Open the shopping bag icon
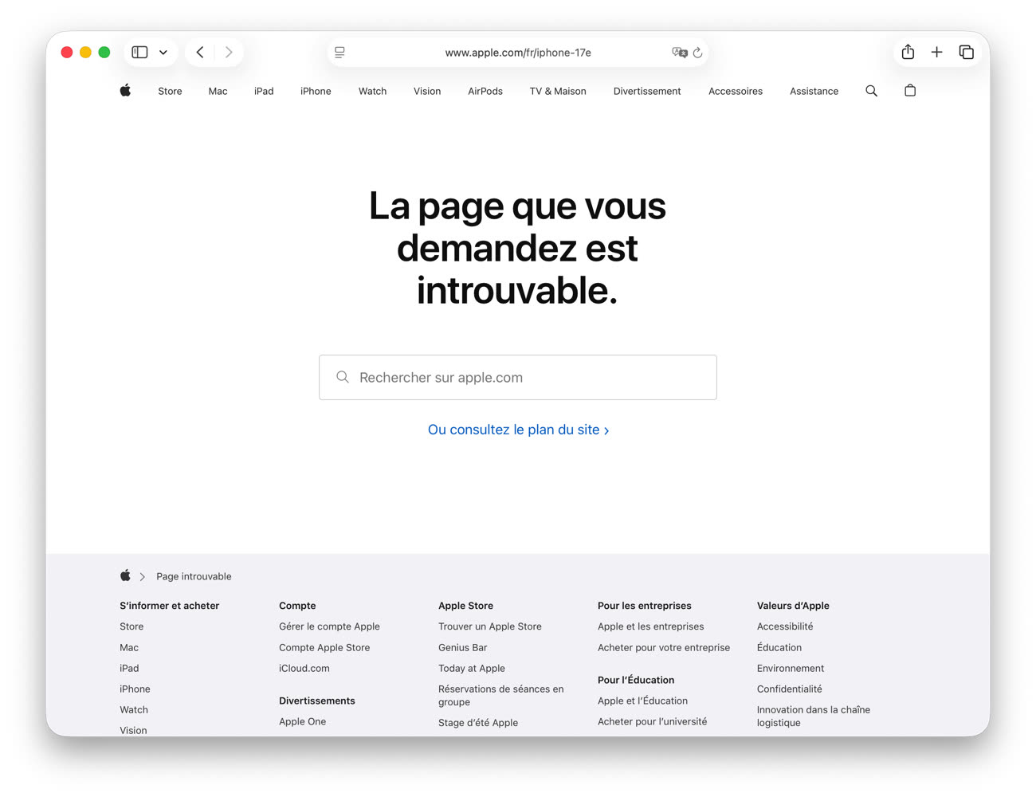 (910, 91)
